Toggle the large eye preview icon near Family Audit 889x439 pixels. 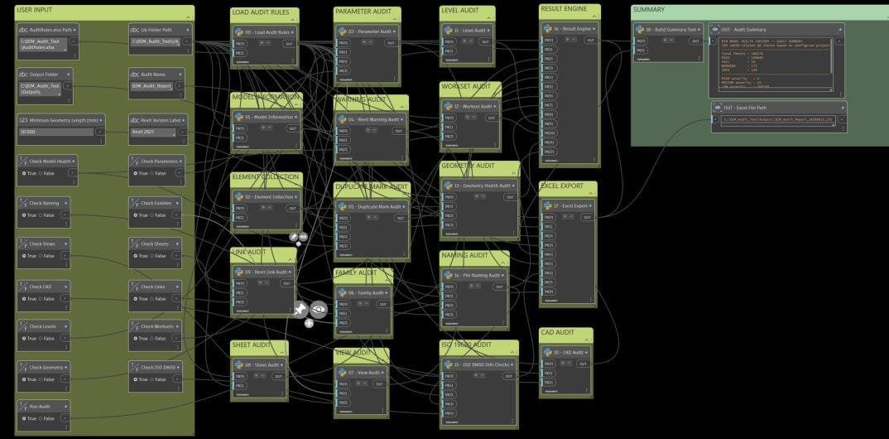[x=320, y=309]
